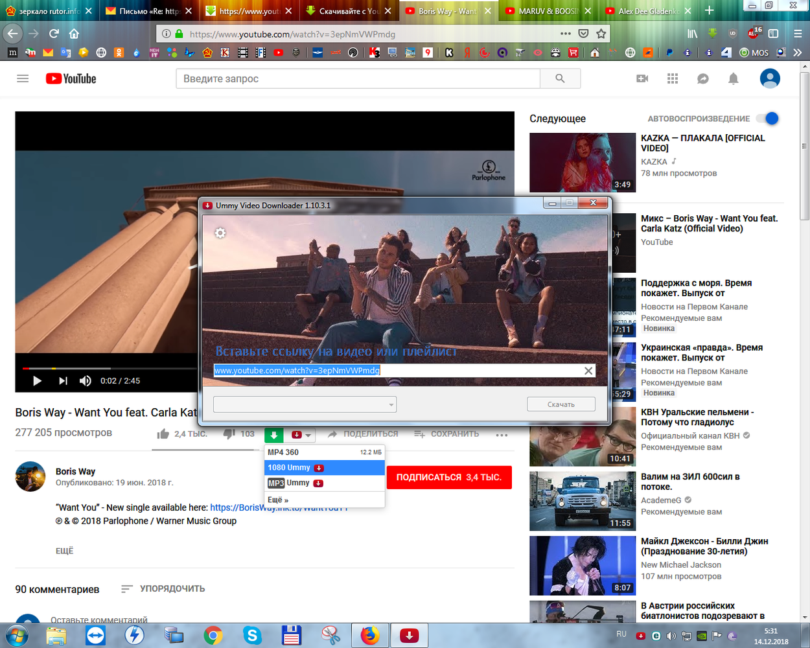Open YouTube notifications bell
The height and width of the screenshot is (648, 810).
coord(734,78)
